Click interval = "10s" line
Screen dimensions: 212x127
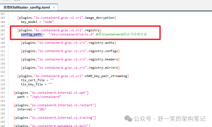32,109
